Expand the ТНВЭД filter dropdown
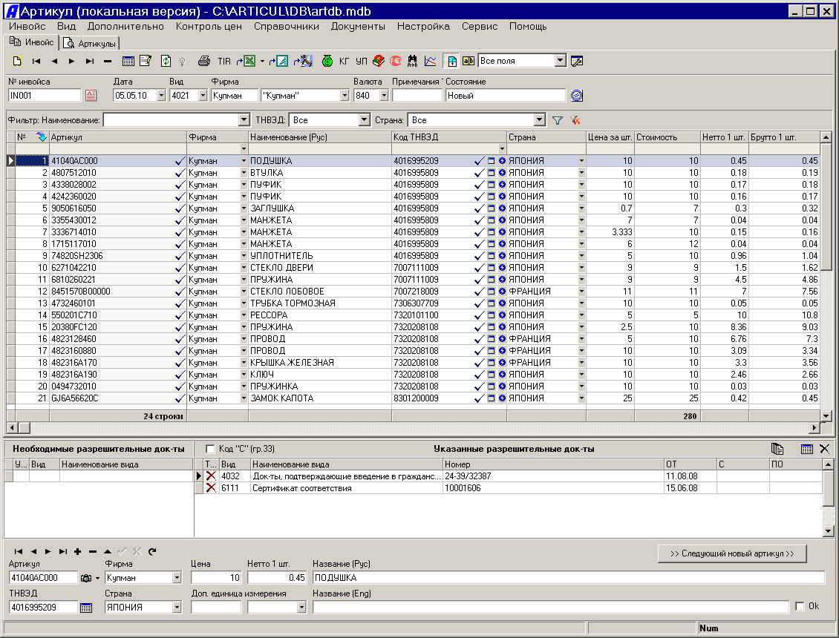The height and width of the screenshot is (638, 839). pyautogui.click(x=364, y=120)
